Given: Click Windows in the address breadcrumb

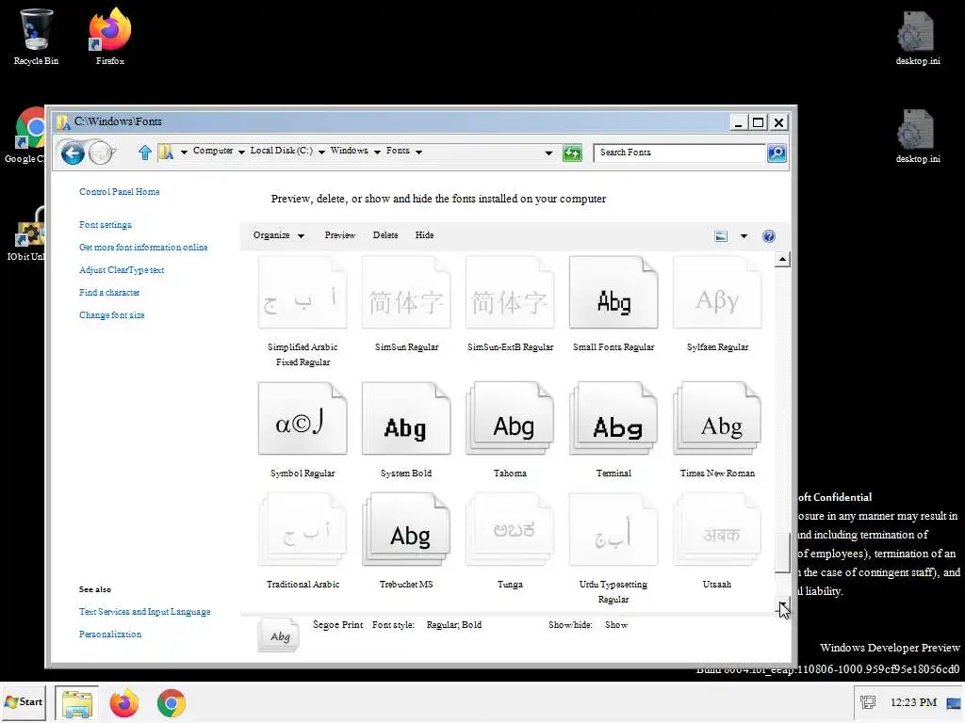Looking at the screenshot, I should coord(349,151).
